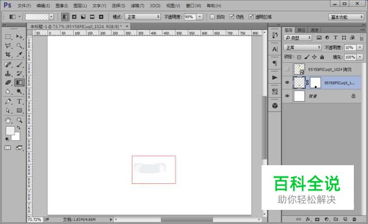Open the layer blend mode 正常 dropdown
This screenshot has height=224, width=368.
coord(302,48)
